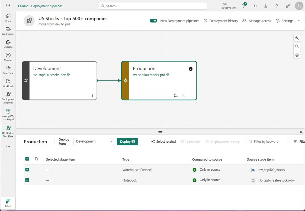Select the Production stage card
This screenshot has width=305, height=211.
[159, 81]
